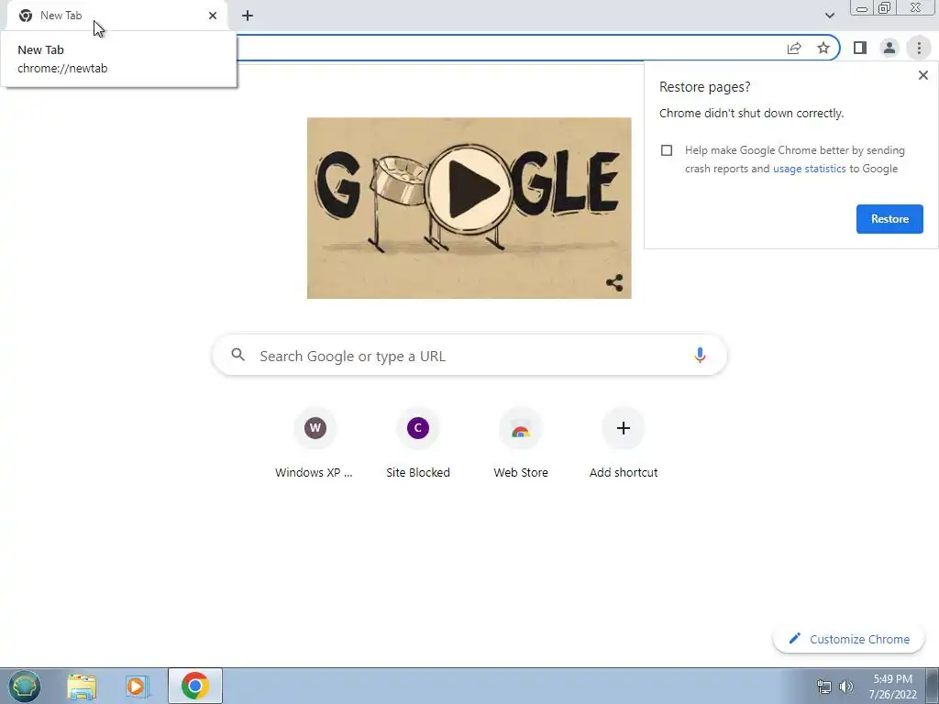
Task: Click the address bar
Action: [x=509, y=48]
